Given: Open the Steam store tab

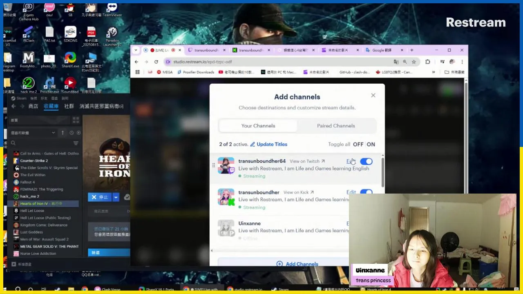Looking at the screenshot, I should point(33,106).
